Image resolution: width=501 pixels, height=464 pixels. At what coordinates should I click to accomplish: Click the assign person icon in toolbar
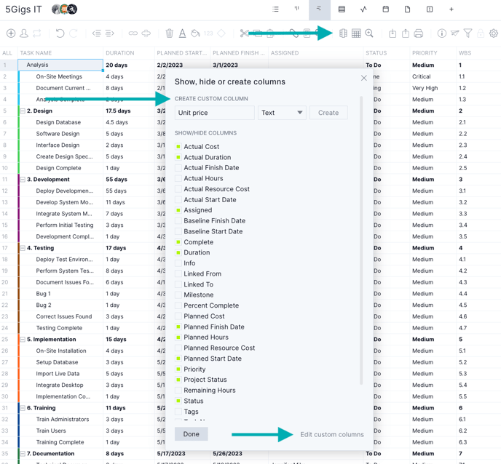coord(24,33)
